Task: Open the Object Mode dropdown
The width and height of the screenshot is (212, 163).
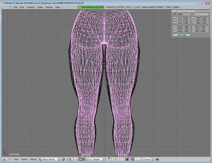Action: click(49, 159)
